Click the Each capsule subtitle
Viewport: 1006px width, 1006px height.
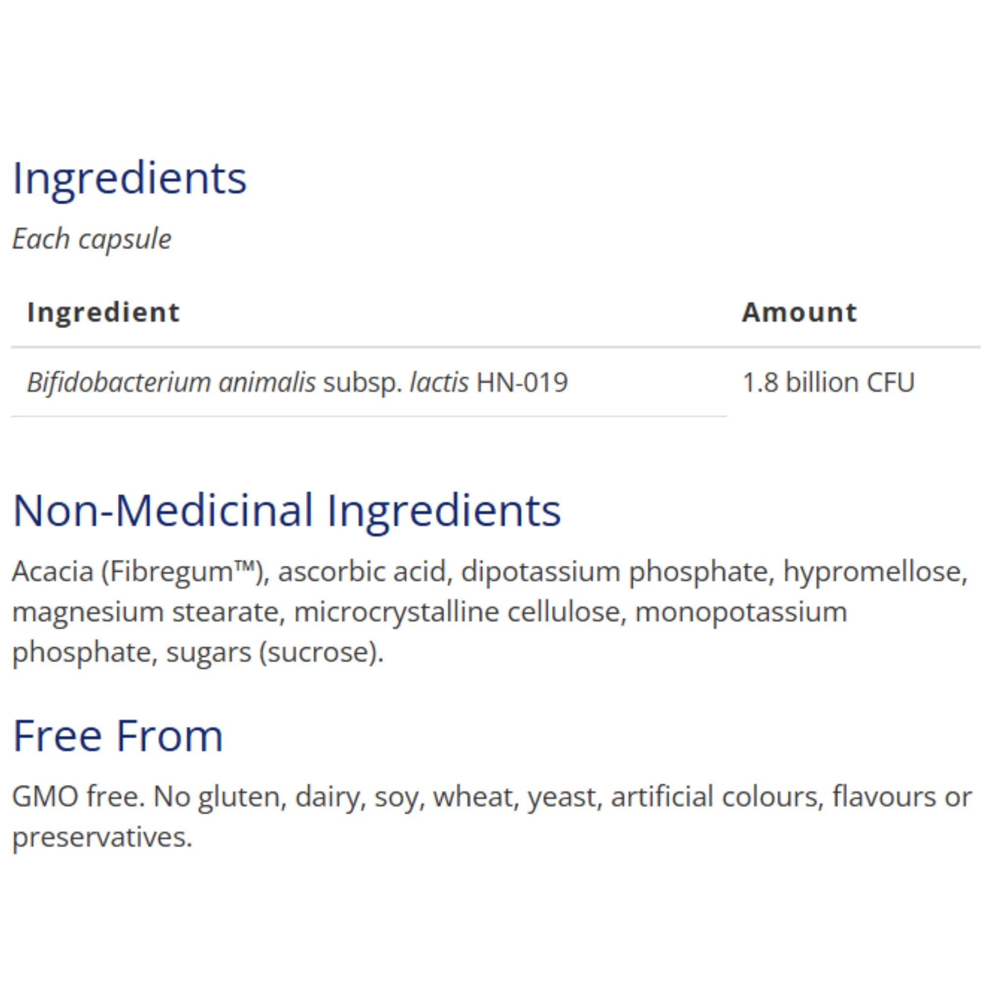(x=92, y=239)
